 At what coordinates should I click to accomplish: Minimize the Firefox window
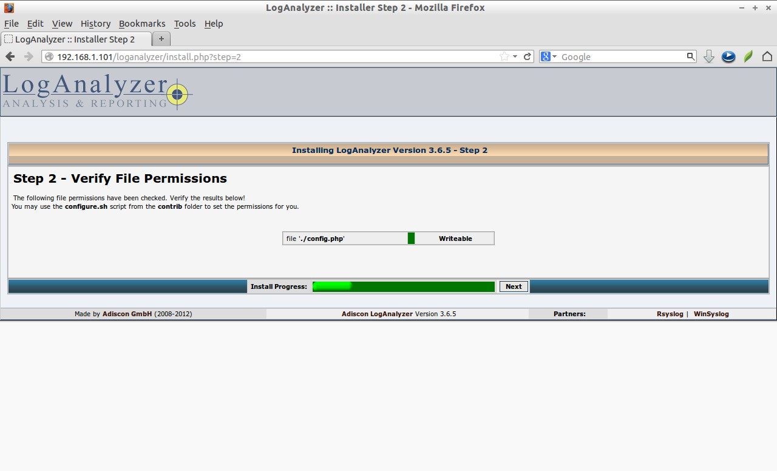742,8
